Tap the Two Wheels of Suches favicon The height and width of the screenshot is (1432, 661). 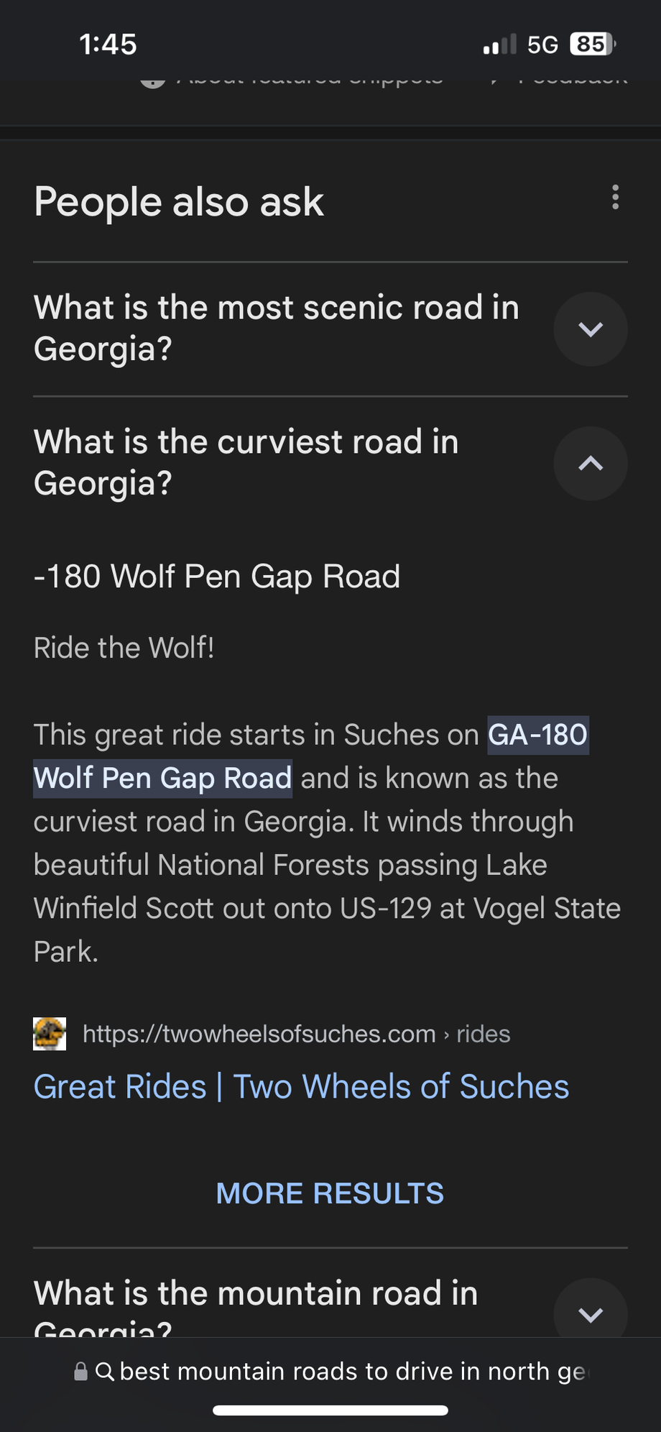coord(50,1034)
